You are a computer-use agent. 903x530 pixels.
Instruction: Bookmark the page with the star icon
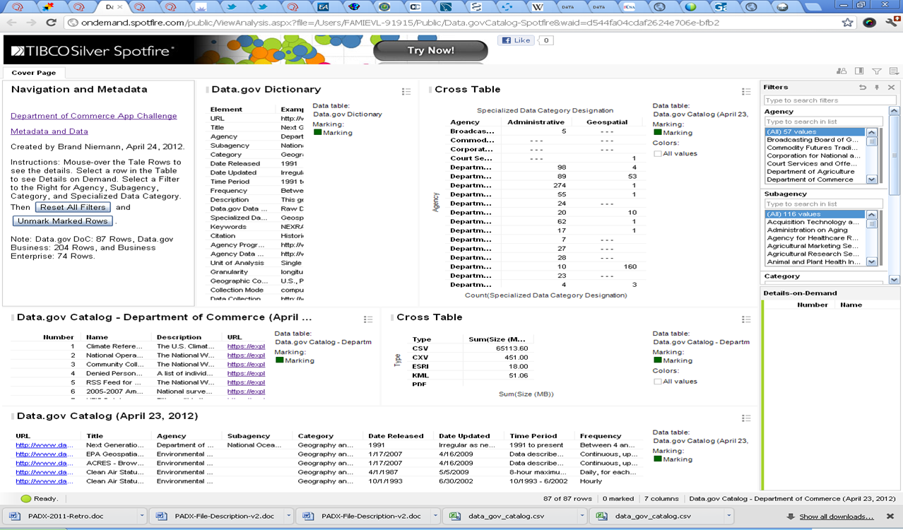coord(847,23)
